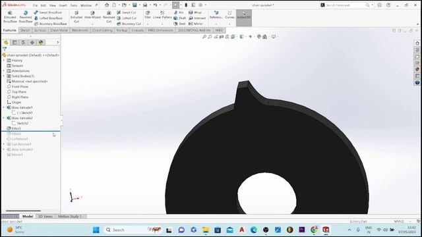Image resolution: width=422 pixels, height=237 pixels.
Task: Open the File menu
Action: (35, 5)
